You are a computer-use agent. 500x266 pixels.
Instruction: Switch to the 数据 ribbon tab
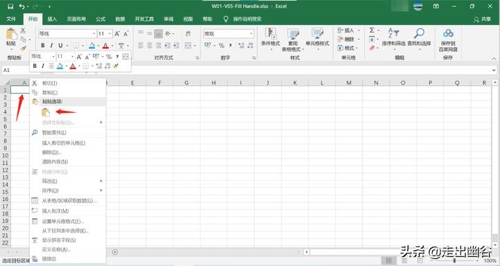coord(120,19)
